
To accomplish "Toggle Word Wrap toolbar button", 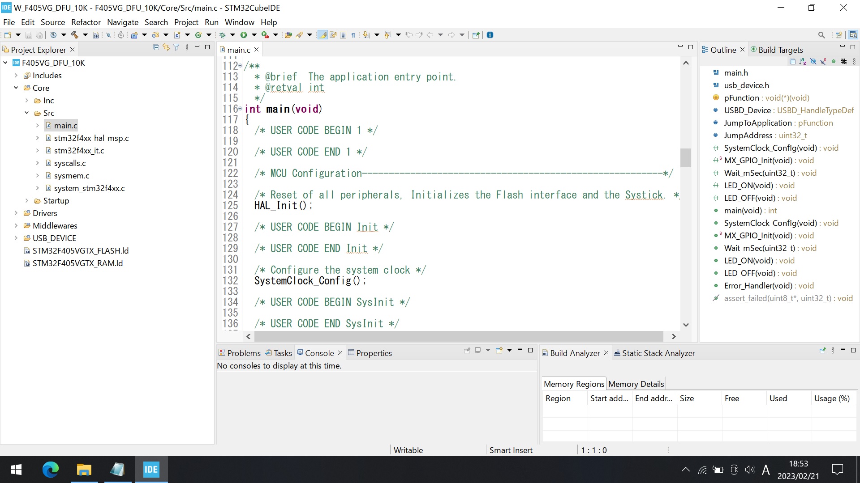I will click(x=333, y=35).
